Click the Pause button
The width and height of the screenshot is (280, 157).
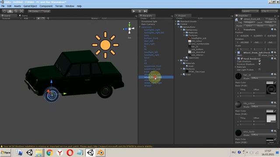[x=140, y=11]
